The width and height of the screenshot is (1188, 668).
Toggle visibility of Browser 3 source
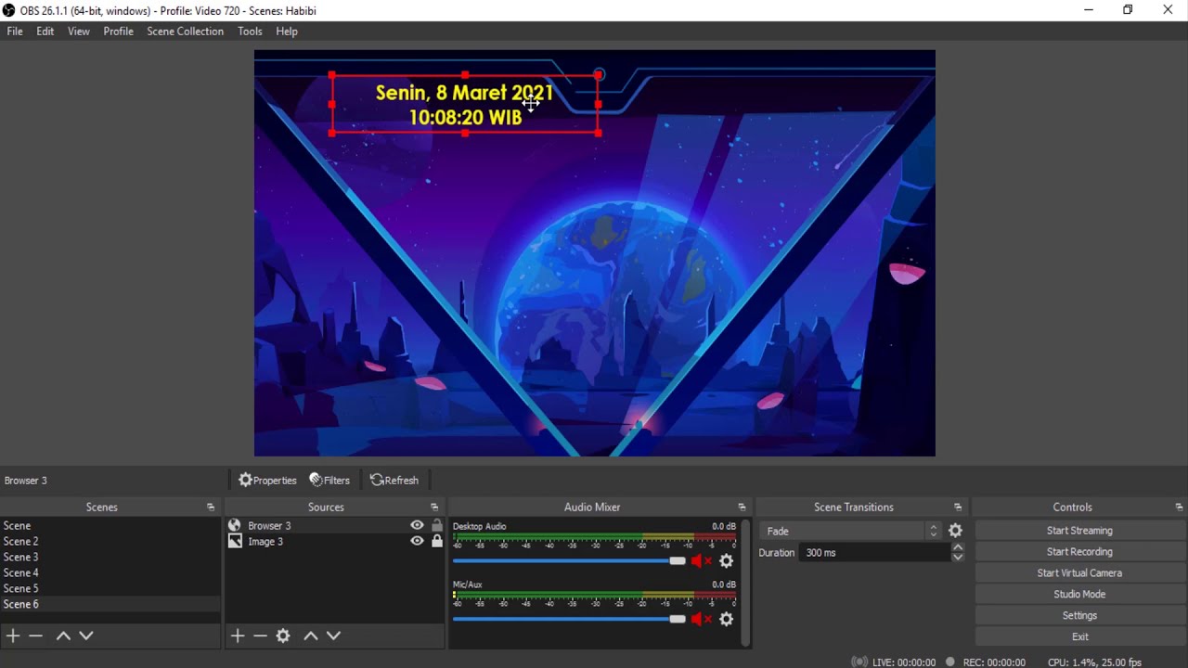tap(418, 525)
